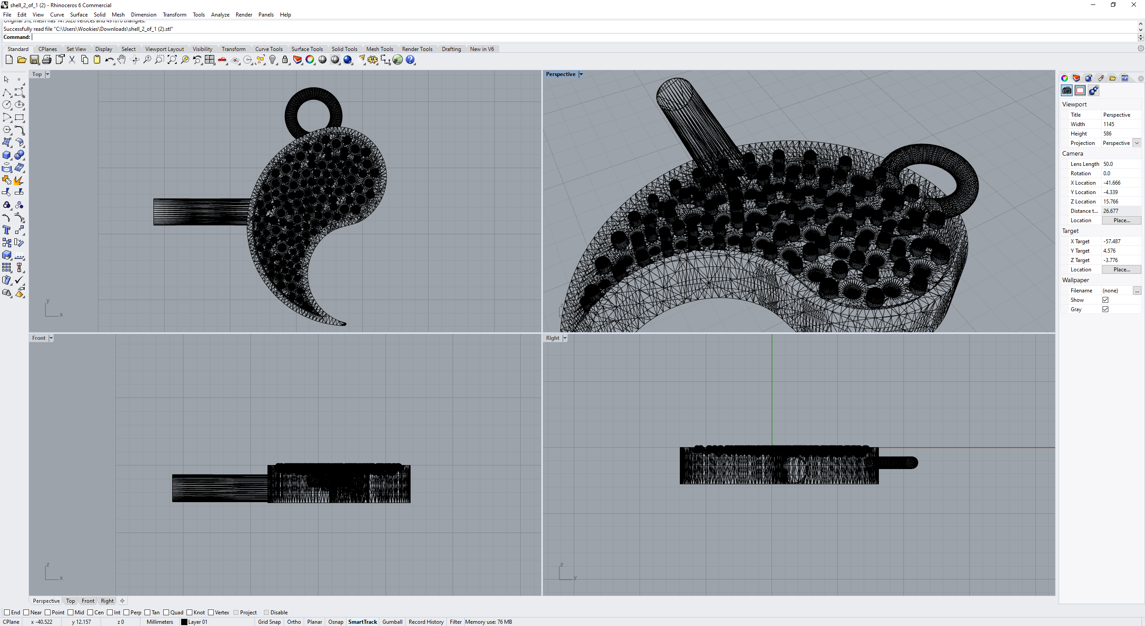Uncheck the Gray wallpaper checkbox

tap(1105, 309)
